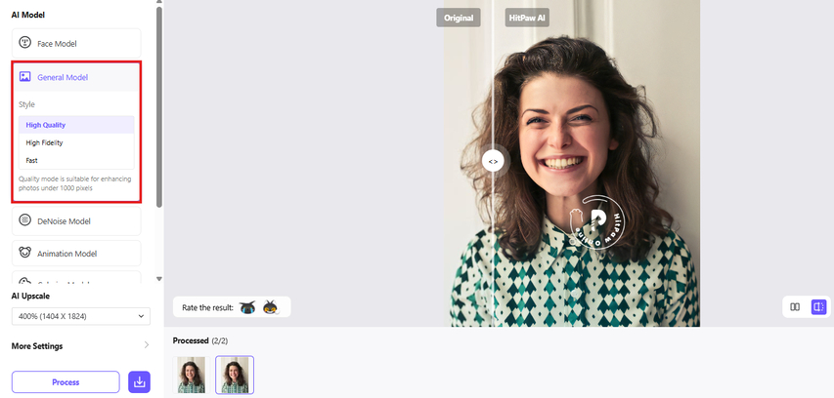Switch to split-slider compare view icon

point(819,306)
